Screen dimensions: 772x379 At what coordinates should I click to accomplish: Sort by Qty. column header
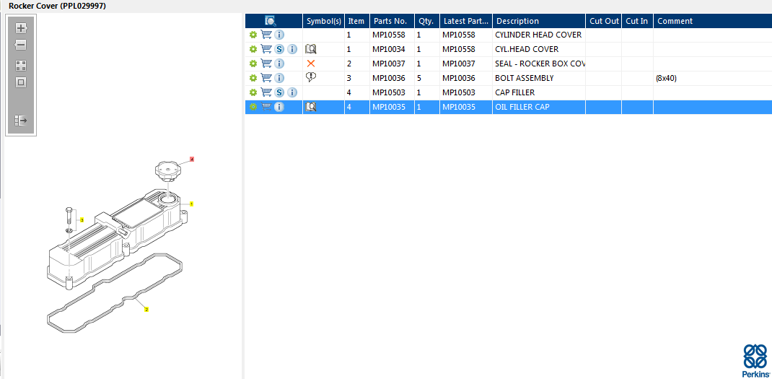click(427, 21)
